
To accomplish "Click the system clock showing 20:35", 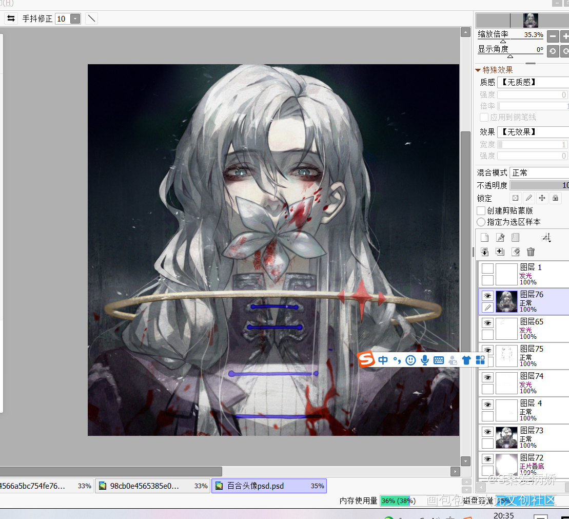I will tap(504, 515).
